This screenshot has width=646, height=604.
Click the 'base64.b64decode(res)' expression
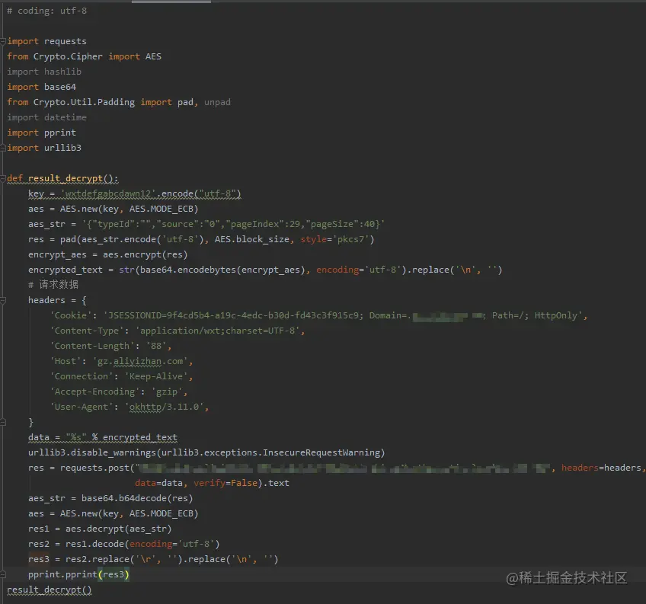click(x=137, y=498)
